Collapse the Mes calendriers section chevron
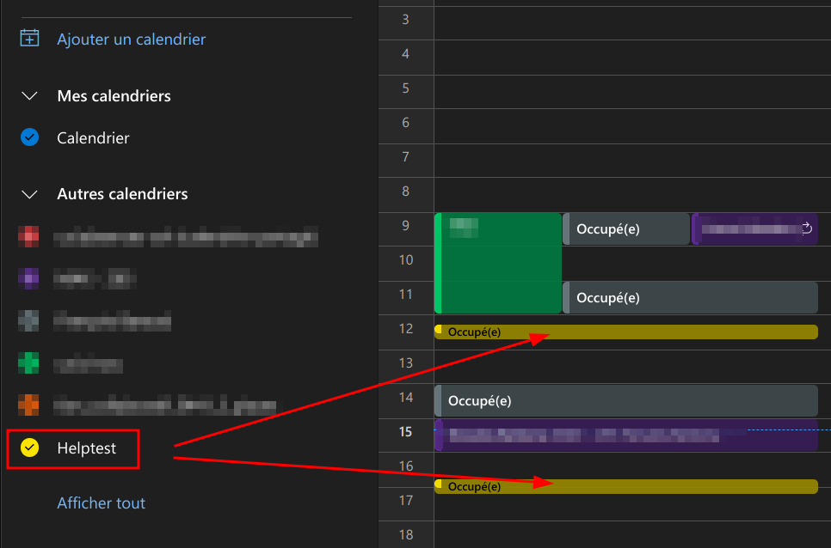 [x=29, y=96]
